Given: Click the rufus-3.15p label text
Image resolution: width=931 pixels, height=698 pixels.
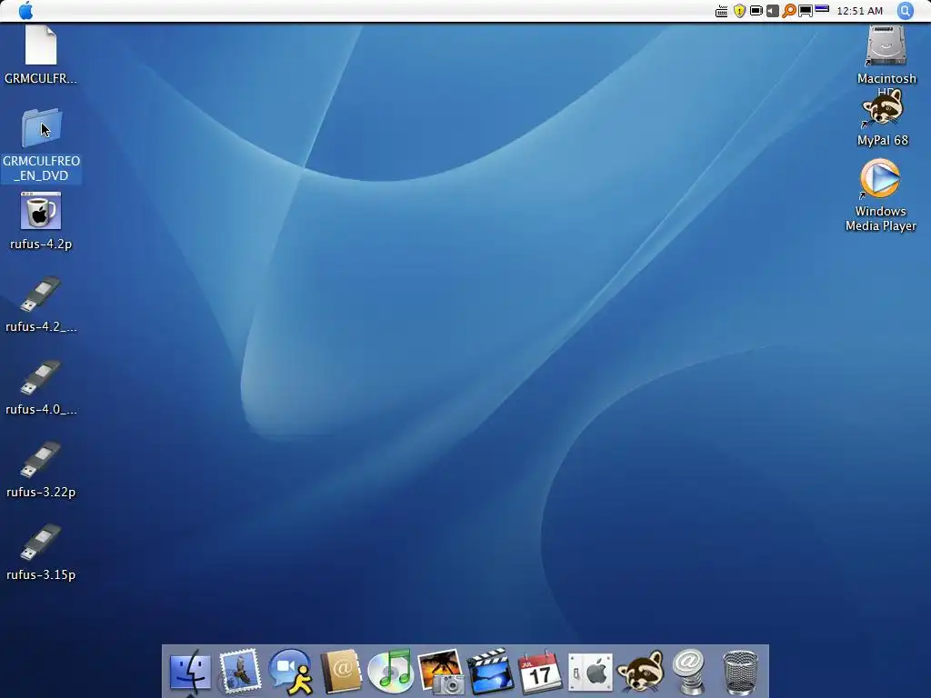Looking at the screenshot, I should [41, 574].
